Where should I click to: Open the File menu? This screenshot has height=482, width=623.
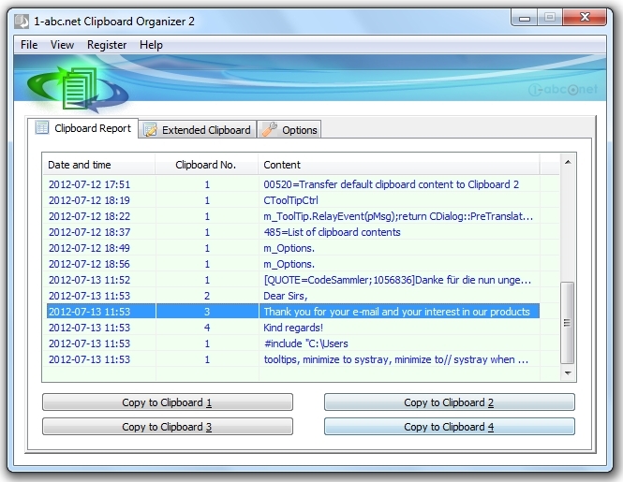[29, 45]
